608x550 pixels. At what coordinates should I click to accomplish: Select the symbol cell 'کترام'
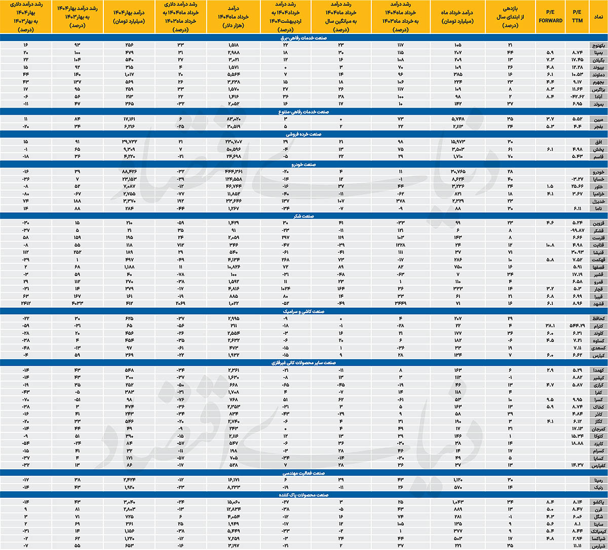pos(598,327)
